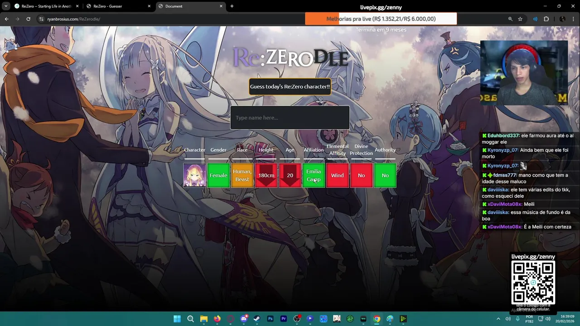The image size is (580, 326).
Task: Click the 'Termina em 9 meses' text
Action: pos(381,30)
